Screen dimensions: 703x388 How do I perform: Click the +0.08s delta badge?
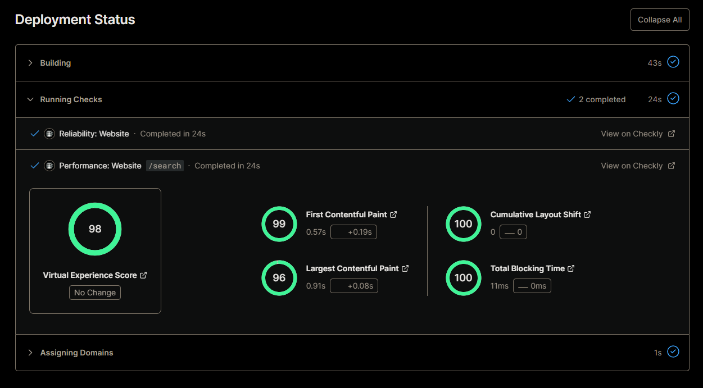coord(354,286)
